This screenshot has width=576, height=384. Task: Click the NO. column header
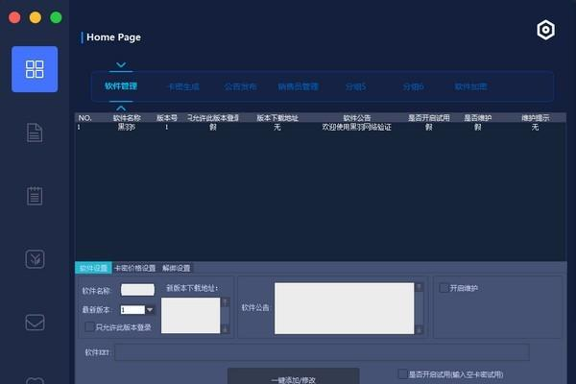[84, 118]
